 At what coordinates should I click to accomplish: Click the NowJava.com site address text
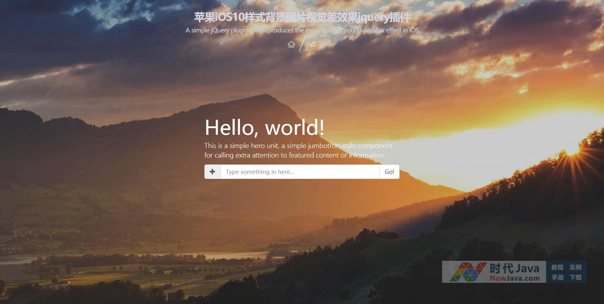[x=514, y=278]
